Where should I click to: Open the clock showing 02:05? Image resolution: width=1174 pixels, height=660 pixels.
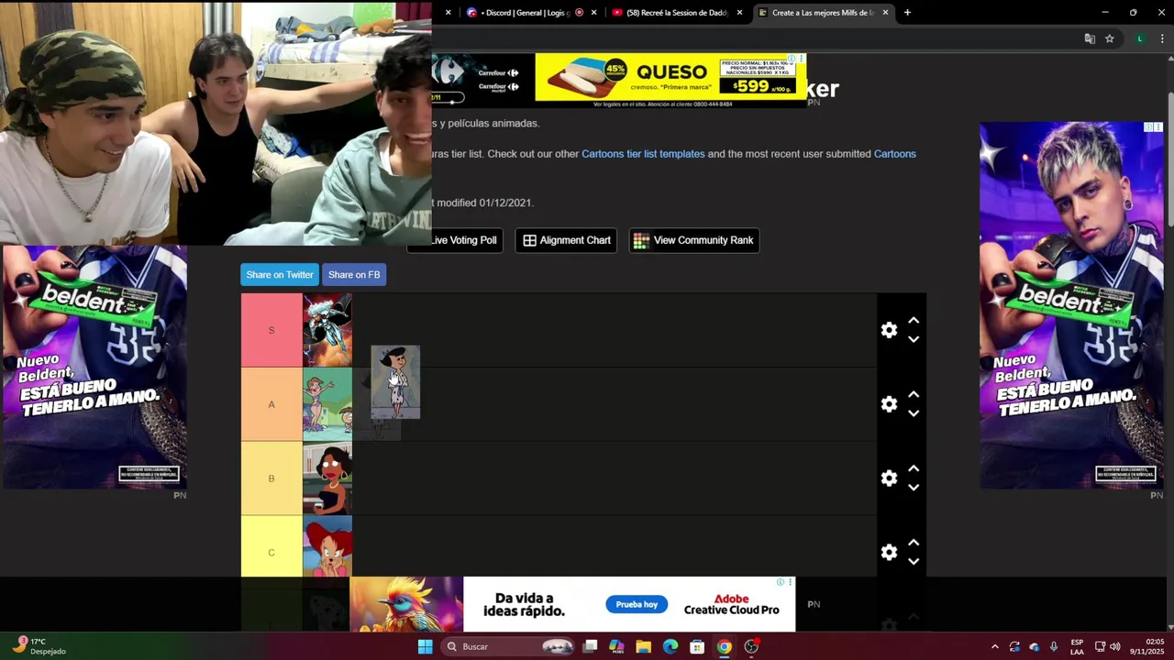[x=1148, y=647]
